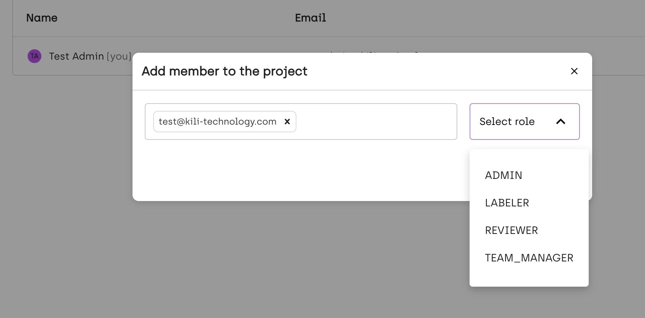Click the "(you)" label beside Test Admin
Screen dimensions: 645x318
tap(119, 57)
